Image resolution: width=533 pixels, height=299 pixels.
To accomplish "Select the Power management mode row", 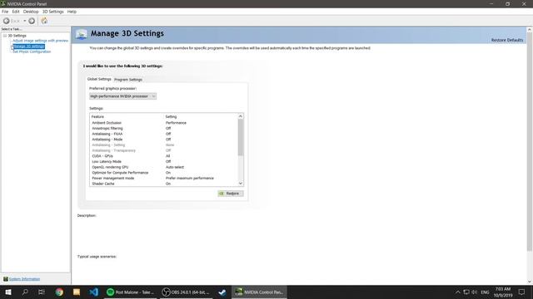I will (164, 178).
